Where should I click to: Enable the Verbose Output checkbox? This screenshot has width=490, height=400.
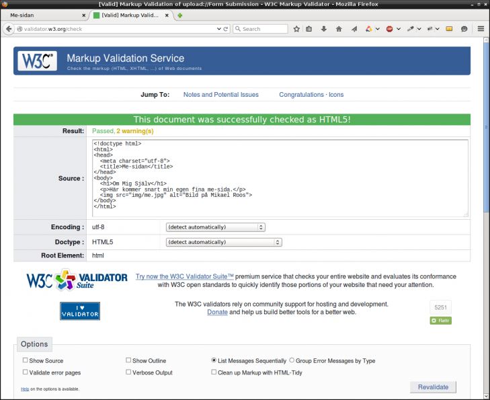click(x=128, y=372)
